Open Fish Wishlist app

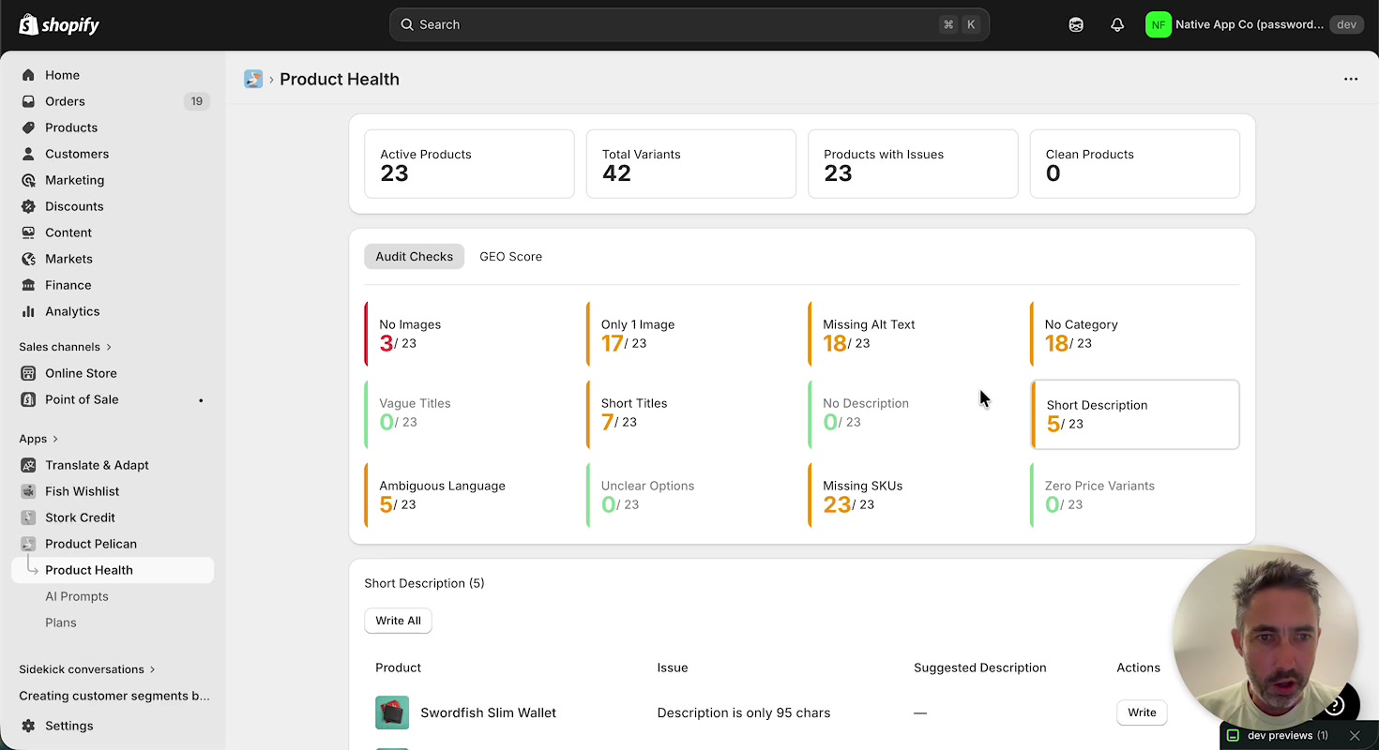point(82,491)
